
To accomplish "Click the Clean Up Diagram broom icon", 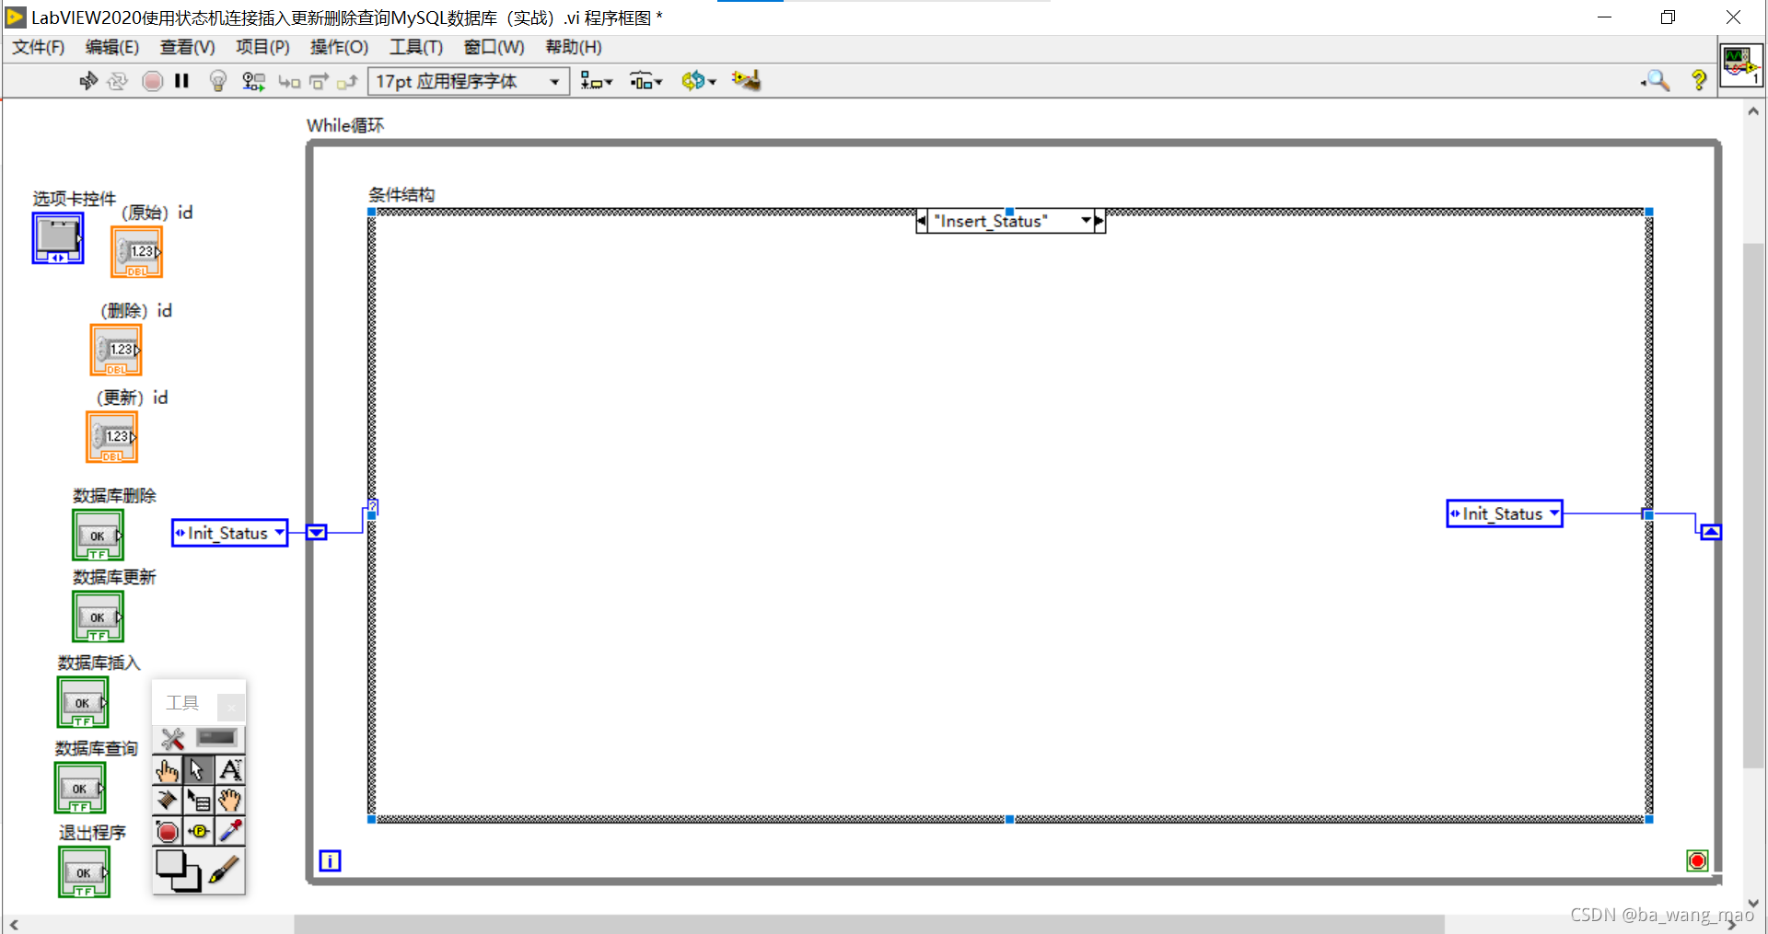I will pyautogui.click(x=747, y=81).
